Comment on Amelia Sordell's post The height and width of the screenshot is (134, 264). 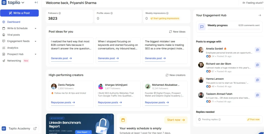tap(258, 50)
